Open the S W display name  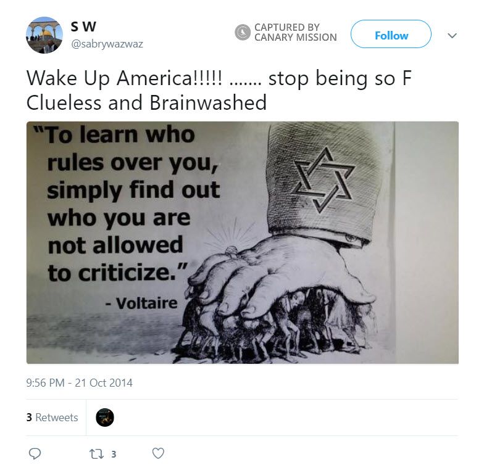pyautogui.click(x=83, y=27)
